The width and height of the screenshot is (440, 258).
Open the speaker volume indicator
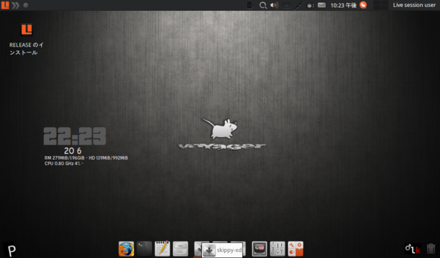[274, 5]
